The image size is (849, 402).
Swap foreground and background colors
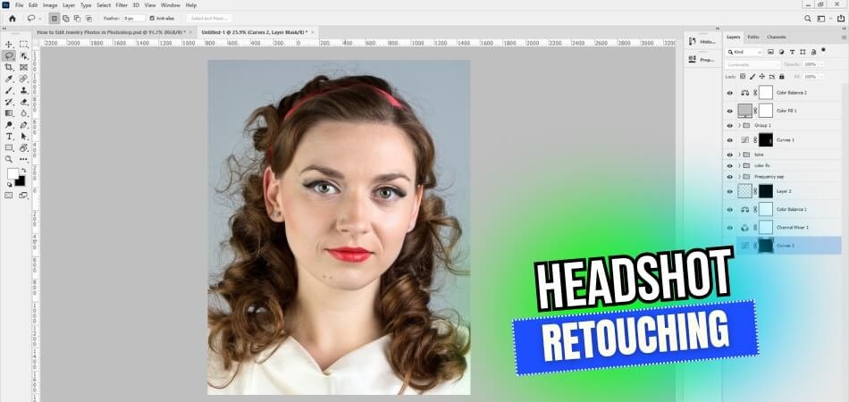pyautogui.click(x=23, y=171)
